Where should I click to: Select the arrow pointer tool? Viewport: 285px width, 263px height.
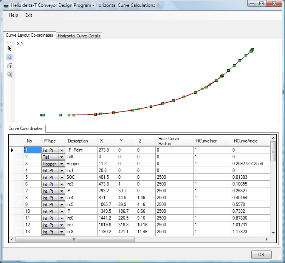9,48
